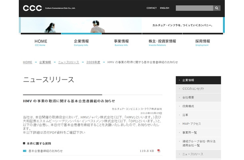Click the search magnifier icon
The height and width of the screenshot is (160, 244).
click(217, 8)
